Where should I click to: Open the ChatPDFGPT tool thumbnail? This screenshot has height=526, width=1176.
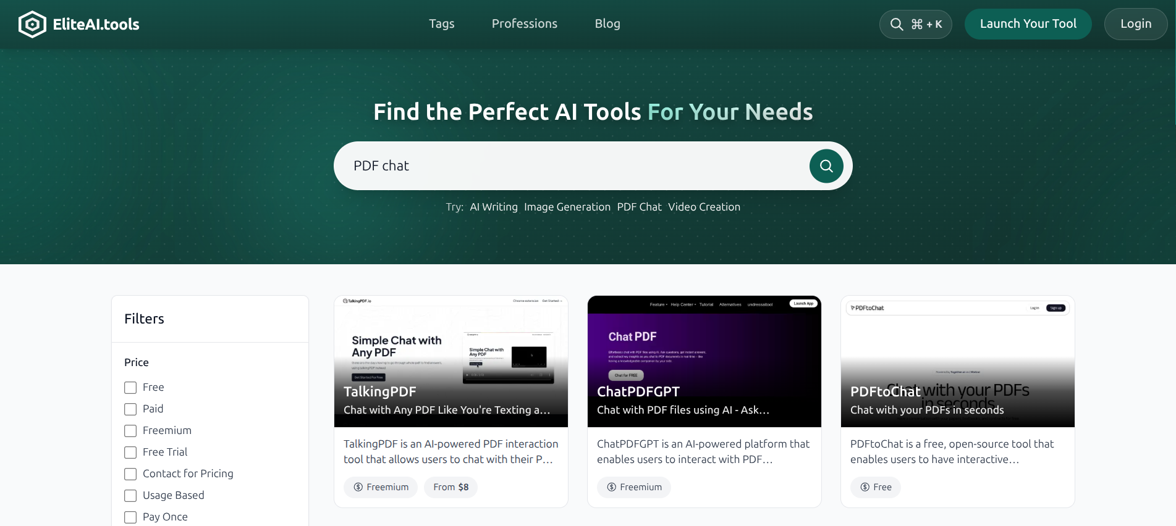(704, 361)
